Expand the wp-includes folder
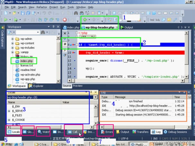195x146 pixels. [x=13, y=48]
